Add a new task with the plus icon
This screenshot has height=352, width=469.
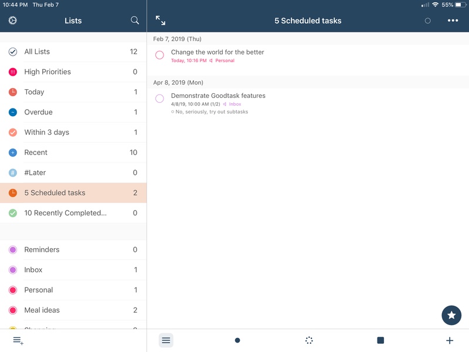point(449,340)
